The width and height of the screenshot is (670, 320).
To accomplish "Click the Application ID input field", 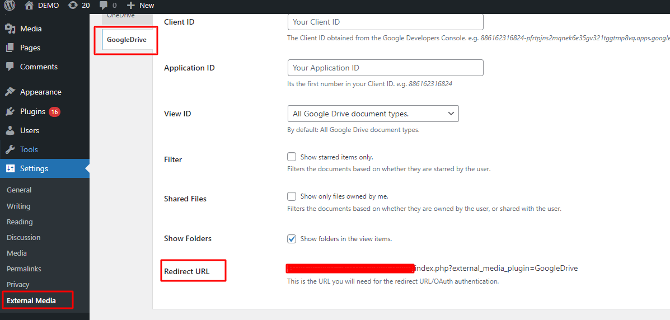I will pos(386,68).
